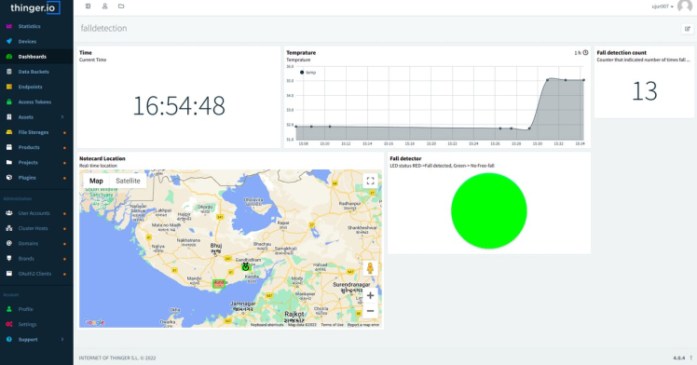Screen dimensions: 697x365
Task: Zoom in on the map
Action: (370, 296)
